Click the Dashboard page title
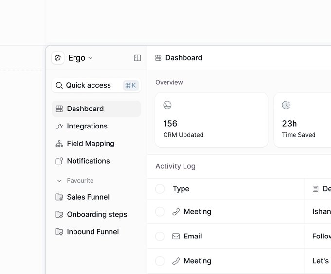 click(184, 58)
